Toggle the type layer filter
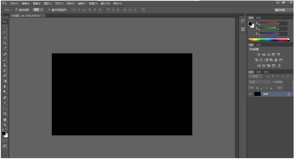Viewport: 295px width, 159px height. click(278, 77)
